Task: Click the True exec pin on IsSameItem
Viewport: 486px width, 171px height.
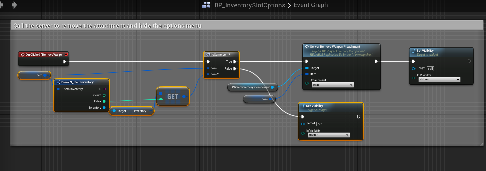Action: point(235,62)
